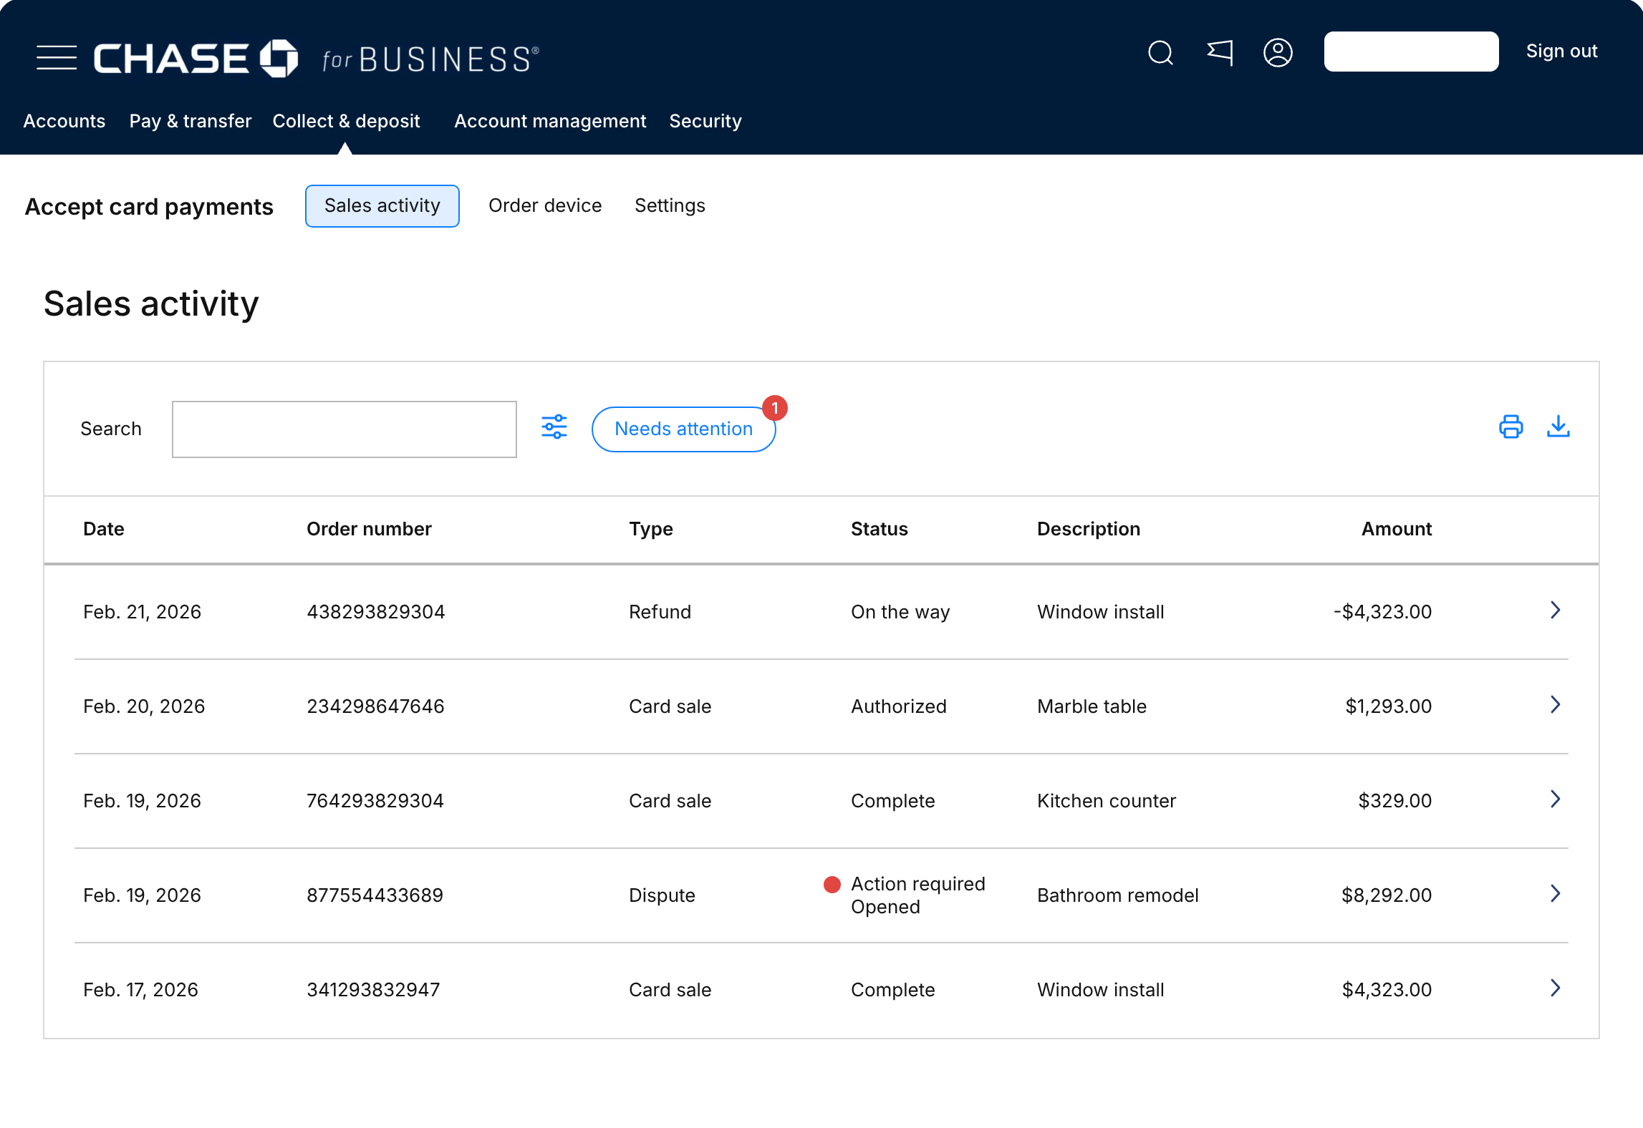1643x1128 pixels.
Task: Click the Order number column header
Action: [x=369, y=529]
